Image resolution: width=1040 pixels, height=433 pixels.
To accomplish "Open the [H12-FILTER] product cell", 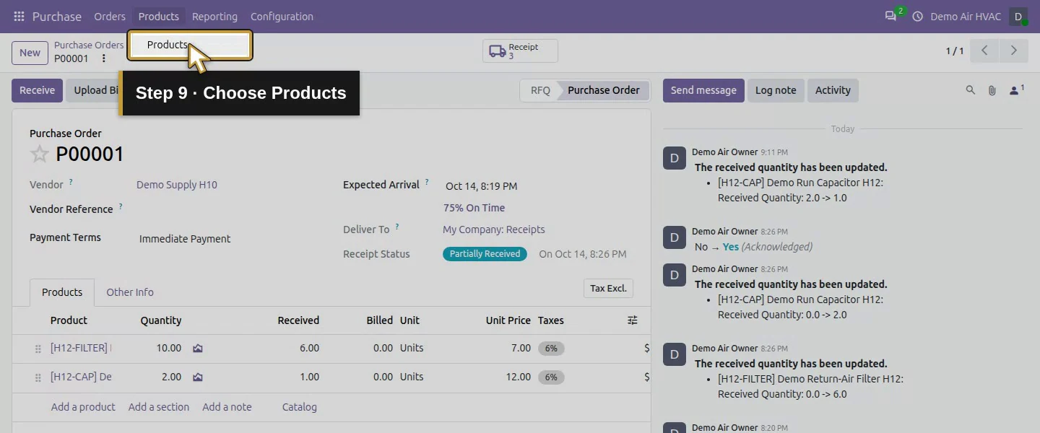I will coord(79,348).
